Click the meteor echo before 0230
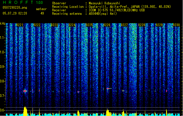This screenshot has height=116, width=183. coord(166,91)
